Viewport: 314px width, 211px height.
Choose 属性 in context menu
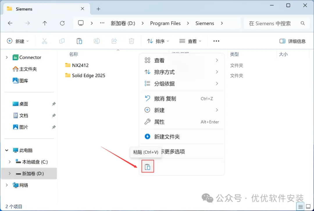pos(182,122)
